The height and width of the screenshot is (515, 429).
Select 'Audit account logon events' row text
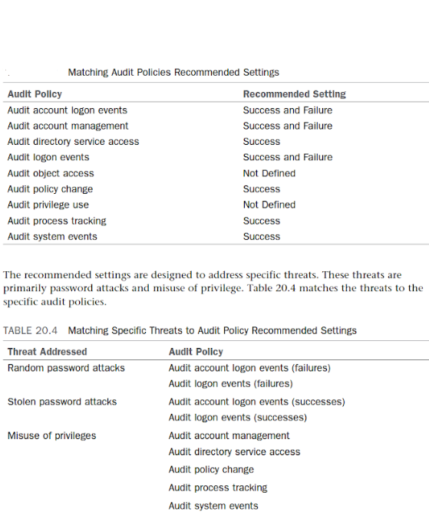(x=67, y=110)
